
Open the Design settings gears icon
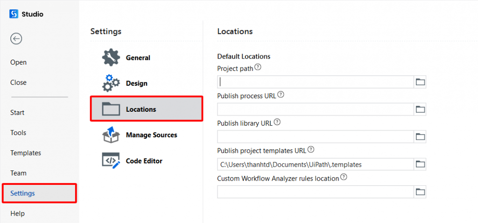[111, 83]
